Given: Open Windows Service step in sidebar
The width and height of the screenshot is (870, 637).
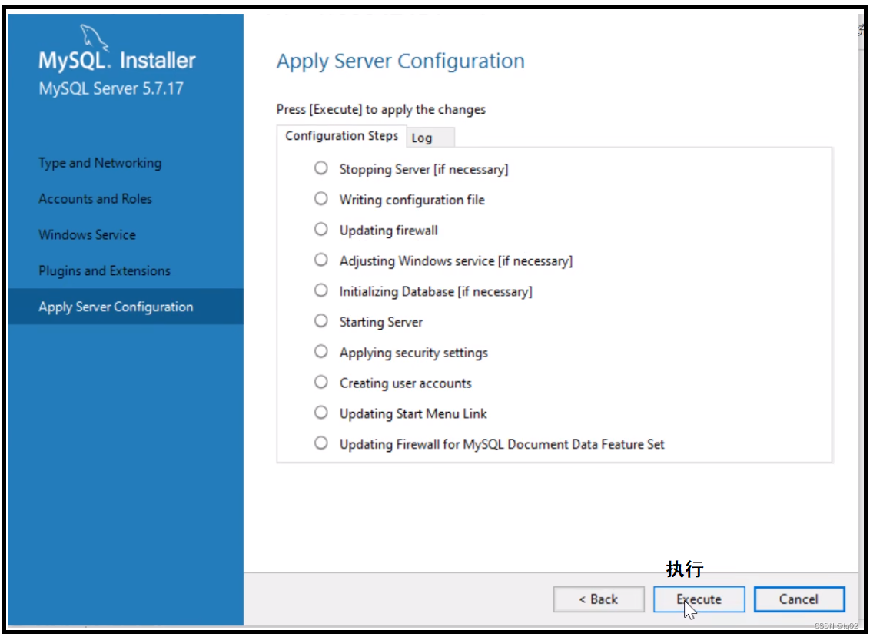Looking at the screenshot, I should 87,234.
